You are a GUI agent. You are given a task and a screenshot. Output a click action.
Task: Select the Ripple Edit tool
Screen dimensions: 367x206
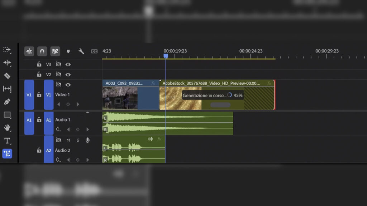tap(7, 63)
